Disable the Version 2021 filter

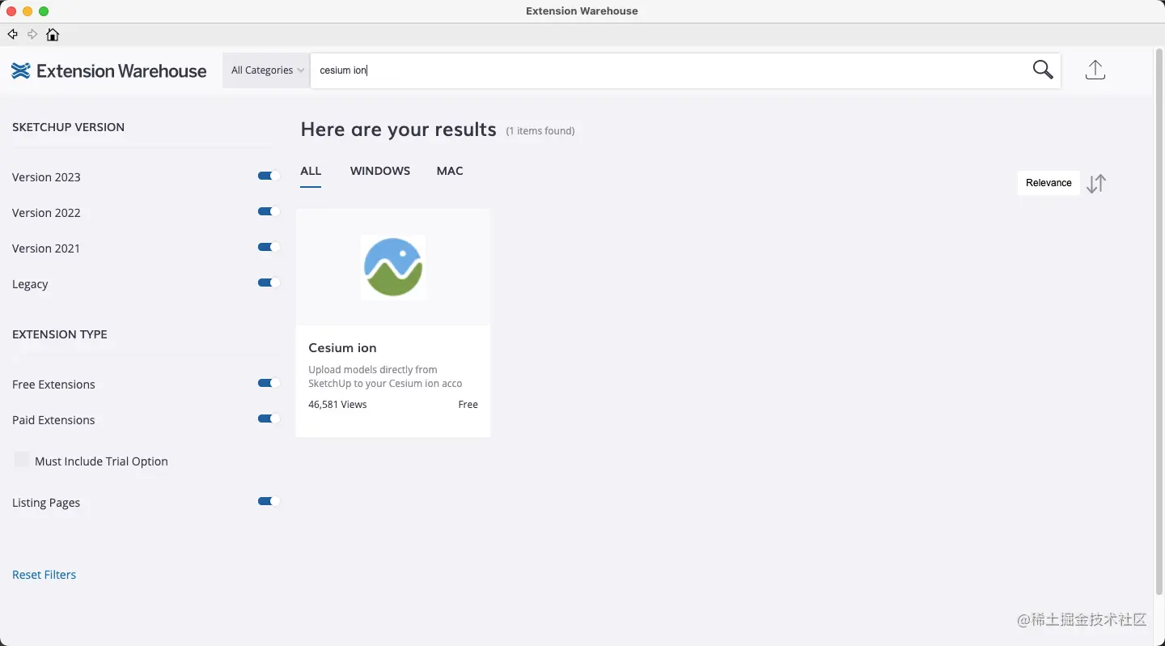click(269, 247)
